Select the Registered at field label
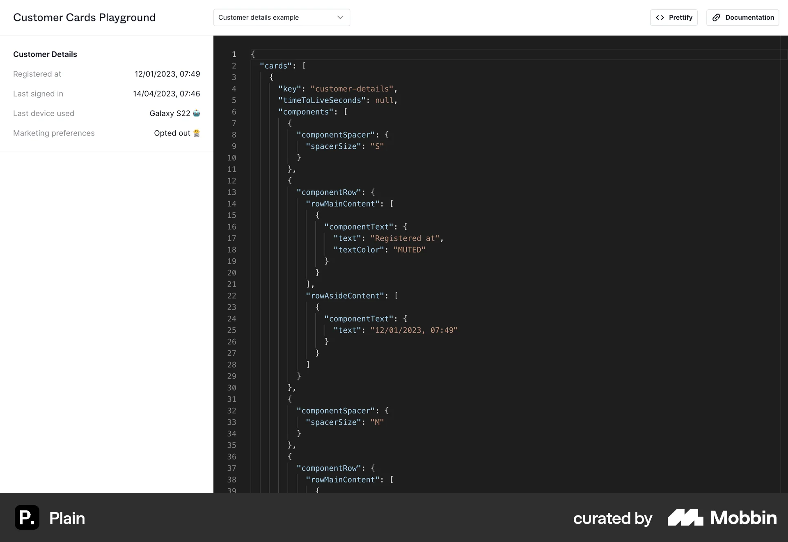Viewport: 788px width, 542px height. (37, 74)
